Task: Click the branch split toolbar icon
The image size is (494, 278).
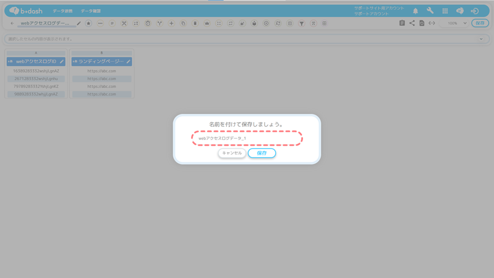Action: coord(160,23)
